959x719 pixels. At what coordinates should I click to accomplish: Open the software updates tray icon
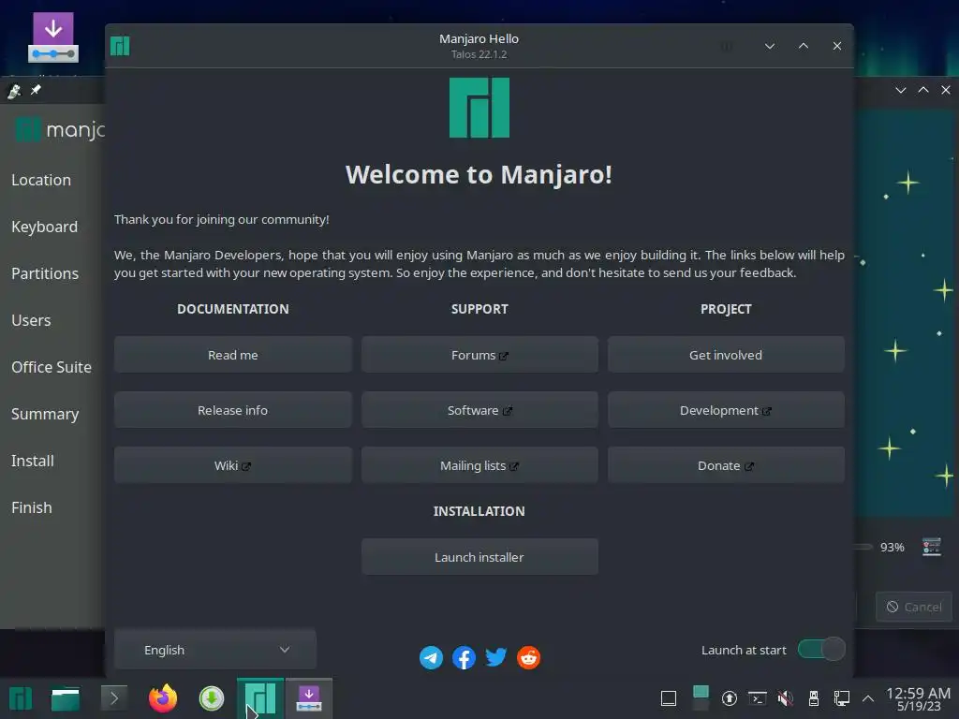pyautogui.click(x=729, y=698)
